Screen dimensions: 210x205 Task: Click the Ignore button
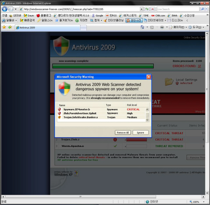140,132
